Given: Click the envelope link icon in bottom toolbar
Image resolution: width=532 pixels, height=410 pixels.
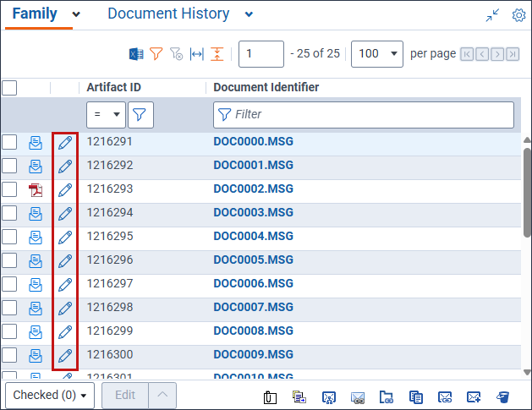Looking at the screenshot, I should tap(445, 397).
